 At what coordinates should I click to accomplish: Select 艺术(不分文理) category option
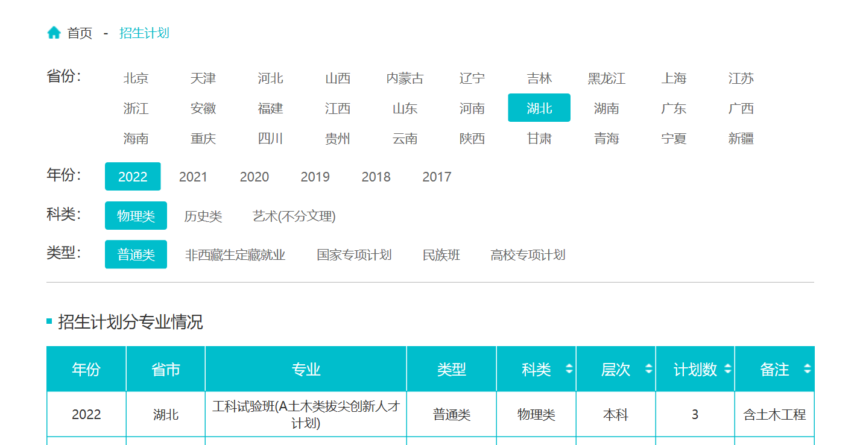tap(294, 216)
